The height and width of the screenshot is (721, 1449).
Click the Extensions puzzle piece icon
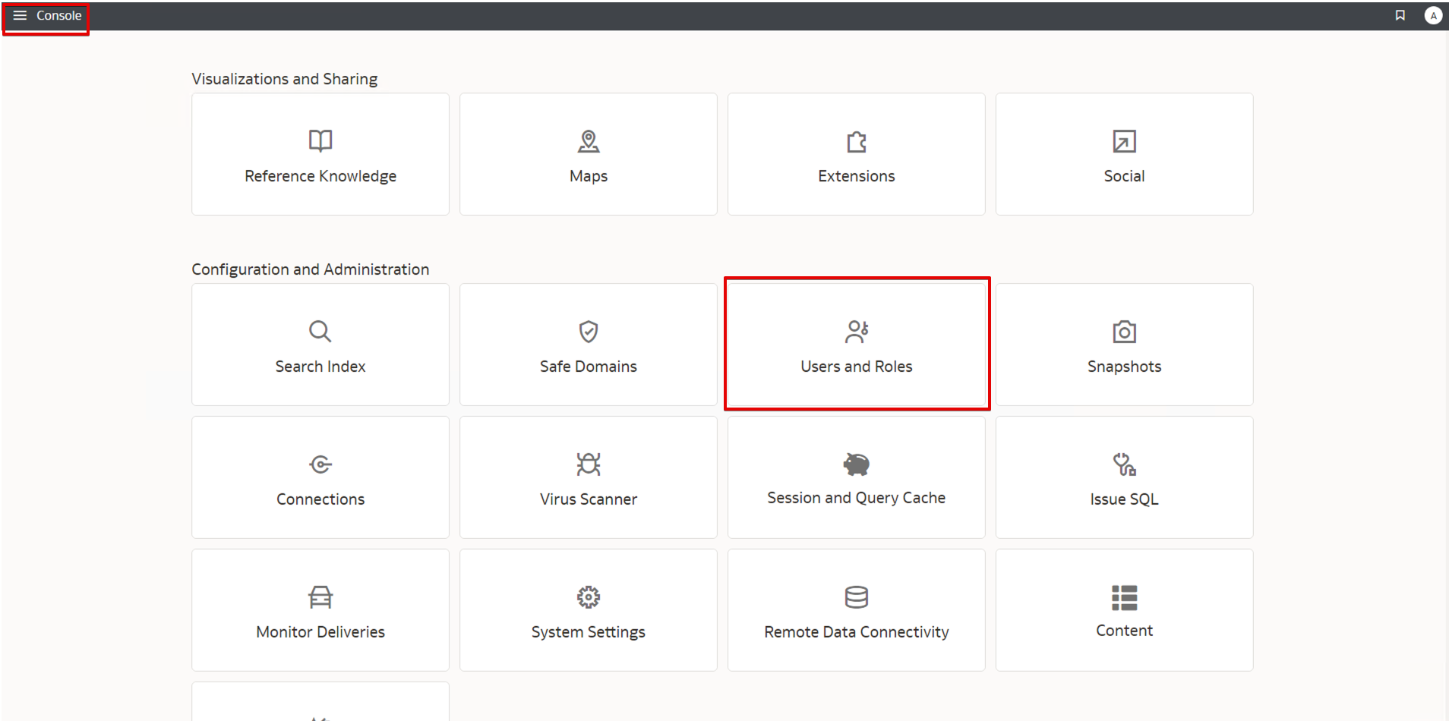pos(857,141)
